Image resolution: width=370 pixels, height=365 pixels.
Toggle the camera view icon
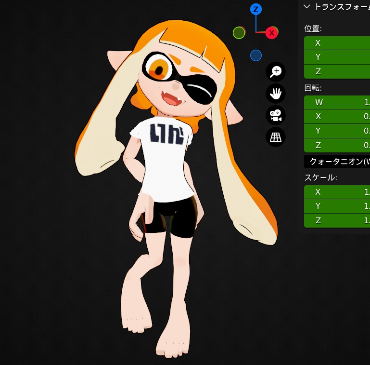point(276,115)
